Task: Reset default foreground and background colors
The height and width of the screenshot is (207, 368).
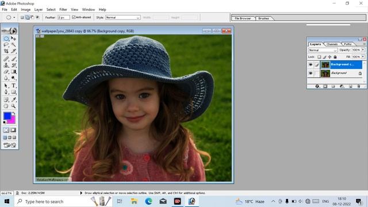Action: click(5, 122)
